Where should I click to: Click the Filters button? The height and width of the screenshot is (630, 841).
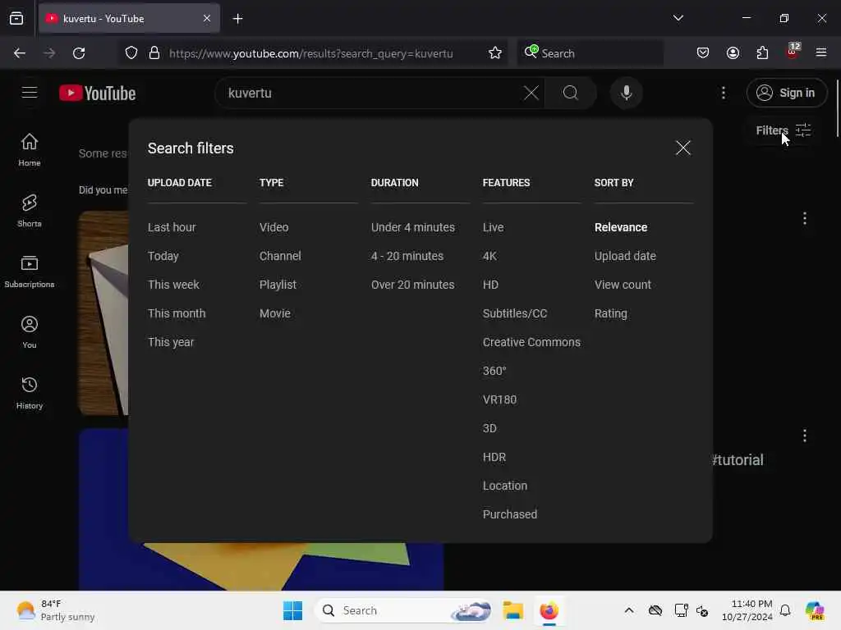[x=783, y=130]
